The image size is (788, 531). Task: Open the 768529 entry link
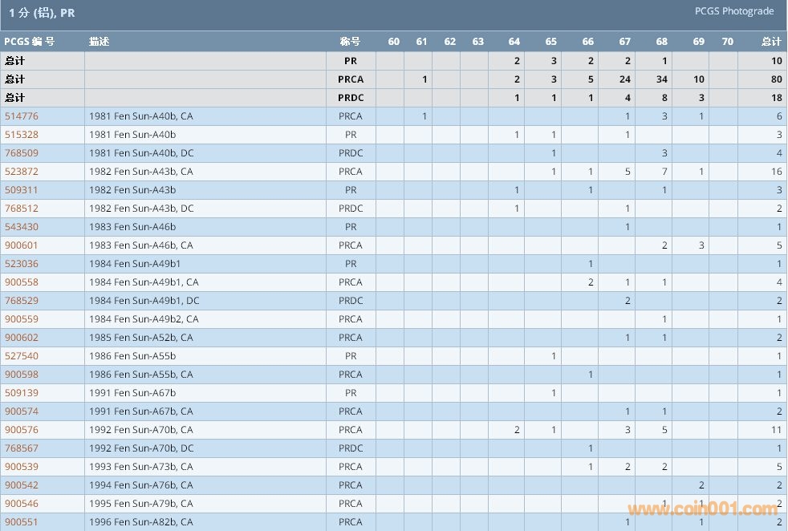[x=22, y=301]
